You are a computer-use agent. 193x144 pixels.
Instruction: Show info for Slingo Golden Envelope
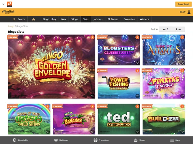(x=92, y=37)
